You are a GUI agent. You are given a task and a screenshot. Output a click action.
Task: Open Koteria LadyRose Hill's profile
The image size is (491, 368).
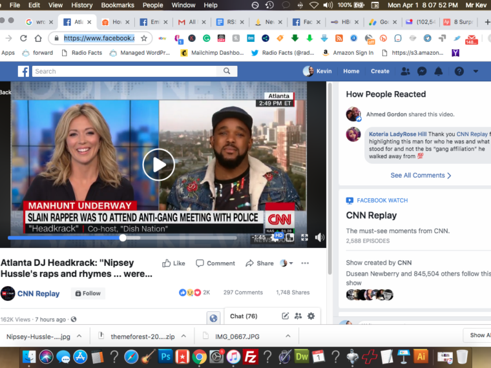(x=397, y=134)
